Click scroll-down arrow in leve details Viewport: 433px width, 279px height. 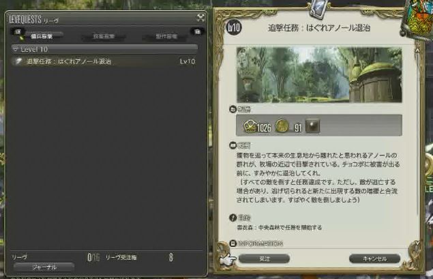click(417, 243)
